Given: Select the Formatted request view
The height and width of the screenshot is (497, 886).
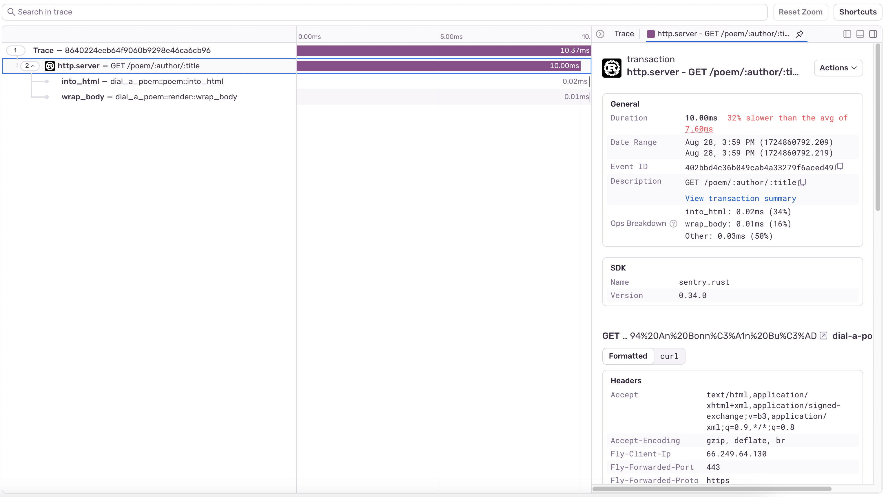Looking at the screenshot, I should point(628,356).
